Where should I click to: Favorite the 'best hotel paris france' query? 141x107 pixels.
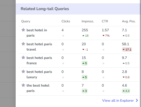(x=23, y=58)
